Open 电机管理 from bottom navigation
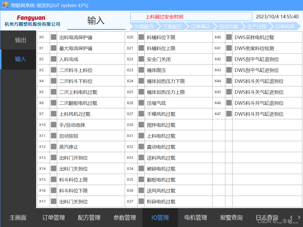 196,218
